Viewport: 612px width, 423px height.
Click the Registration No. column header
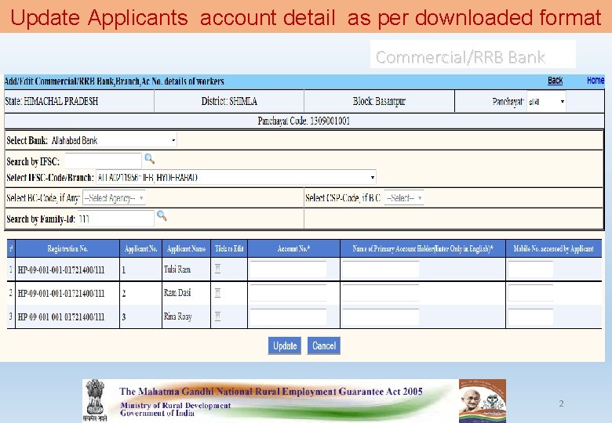click(67, 248)
